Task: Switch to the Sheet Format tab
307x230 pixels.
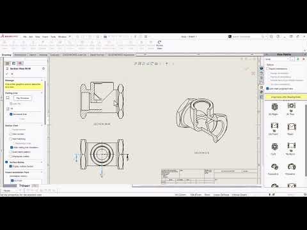Action: coord(97,55)
